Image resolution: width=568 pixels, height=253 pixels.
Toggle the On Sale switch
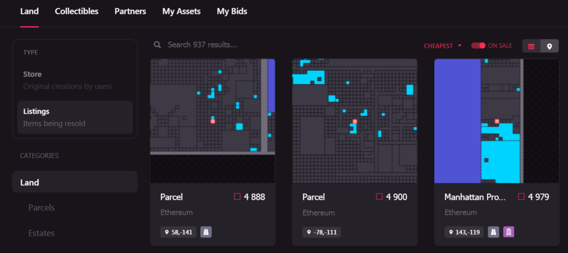(478, 45)
